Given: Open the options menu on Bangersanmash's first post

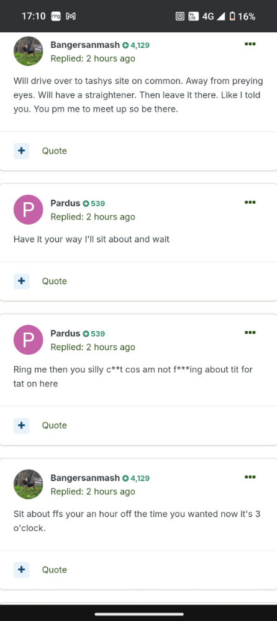Looking at the screenshot, I should (x=250, y=44).
